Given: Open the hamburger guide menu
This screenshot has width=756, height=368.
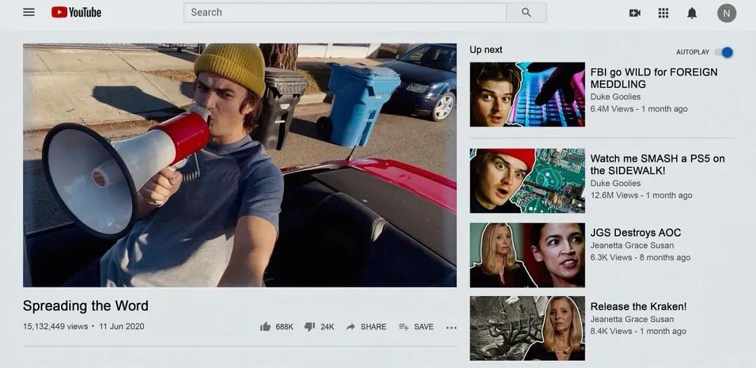Looking at the screenshot, I should (29, 13).
